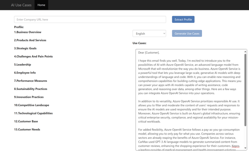Click the Extract Profile button
This screenshot has width=249, height=153.
183,20
